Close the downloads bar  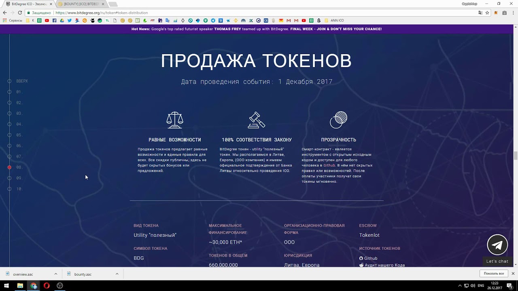[x=513, y=274]
